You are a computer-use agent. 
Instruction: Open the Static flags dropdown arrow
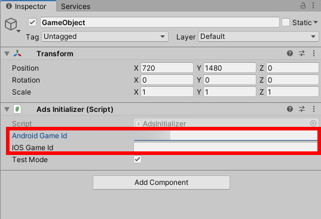[x=316, y=22]
